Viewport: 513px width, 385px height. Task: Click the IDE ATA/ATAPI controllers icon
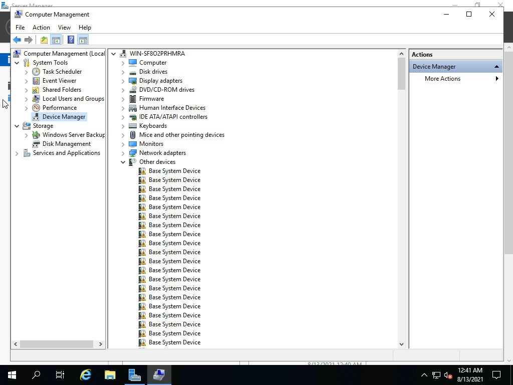132,116
